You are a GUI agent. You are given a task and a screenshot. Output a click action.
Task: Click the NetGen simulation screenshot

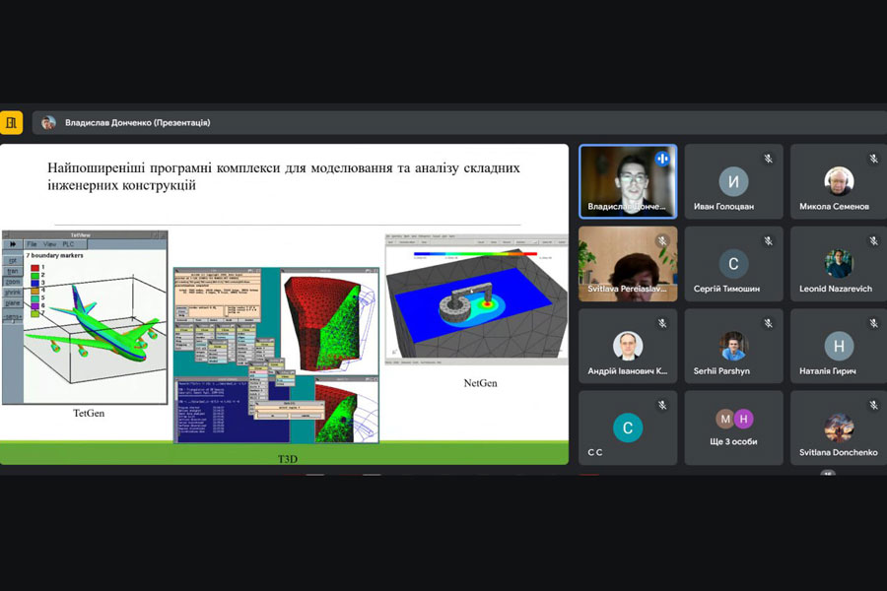pos(476,298)
